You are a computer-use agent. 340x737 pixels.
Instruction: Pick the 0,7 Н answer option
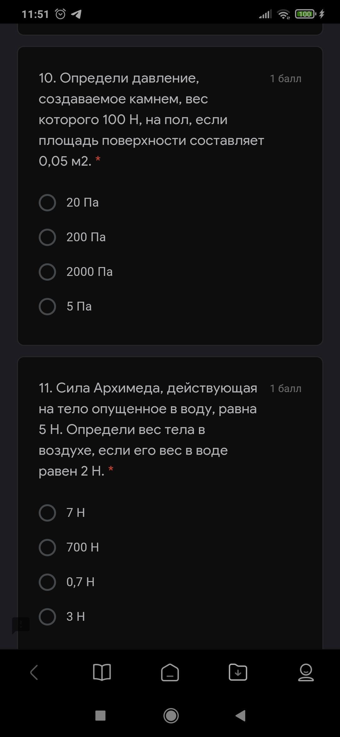tap(47, 582)
